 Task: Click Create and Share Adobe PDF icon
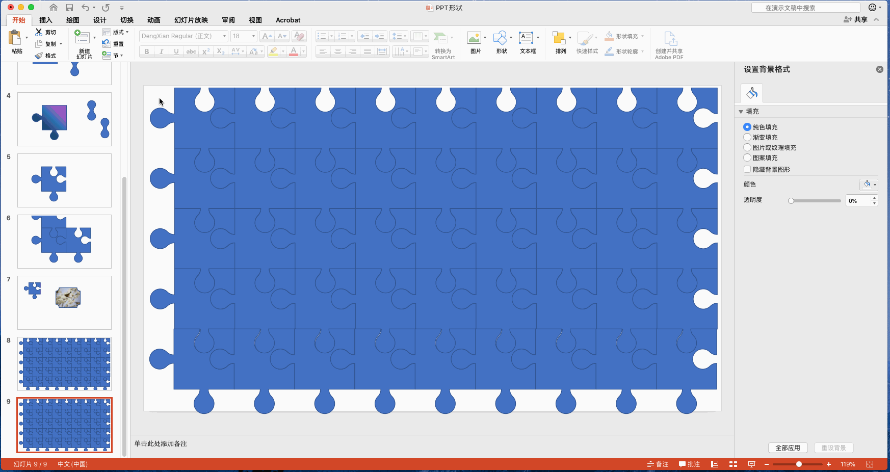click(669, 39)
